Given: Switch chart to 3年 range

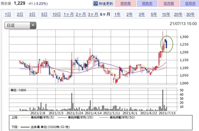Looking at the screenshot, I should point(142,14).
